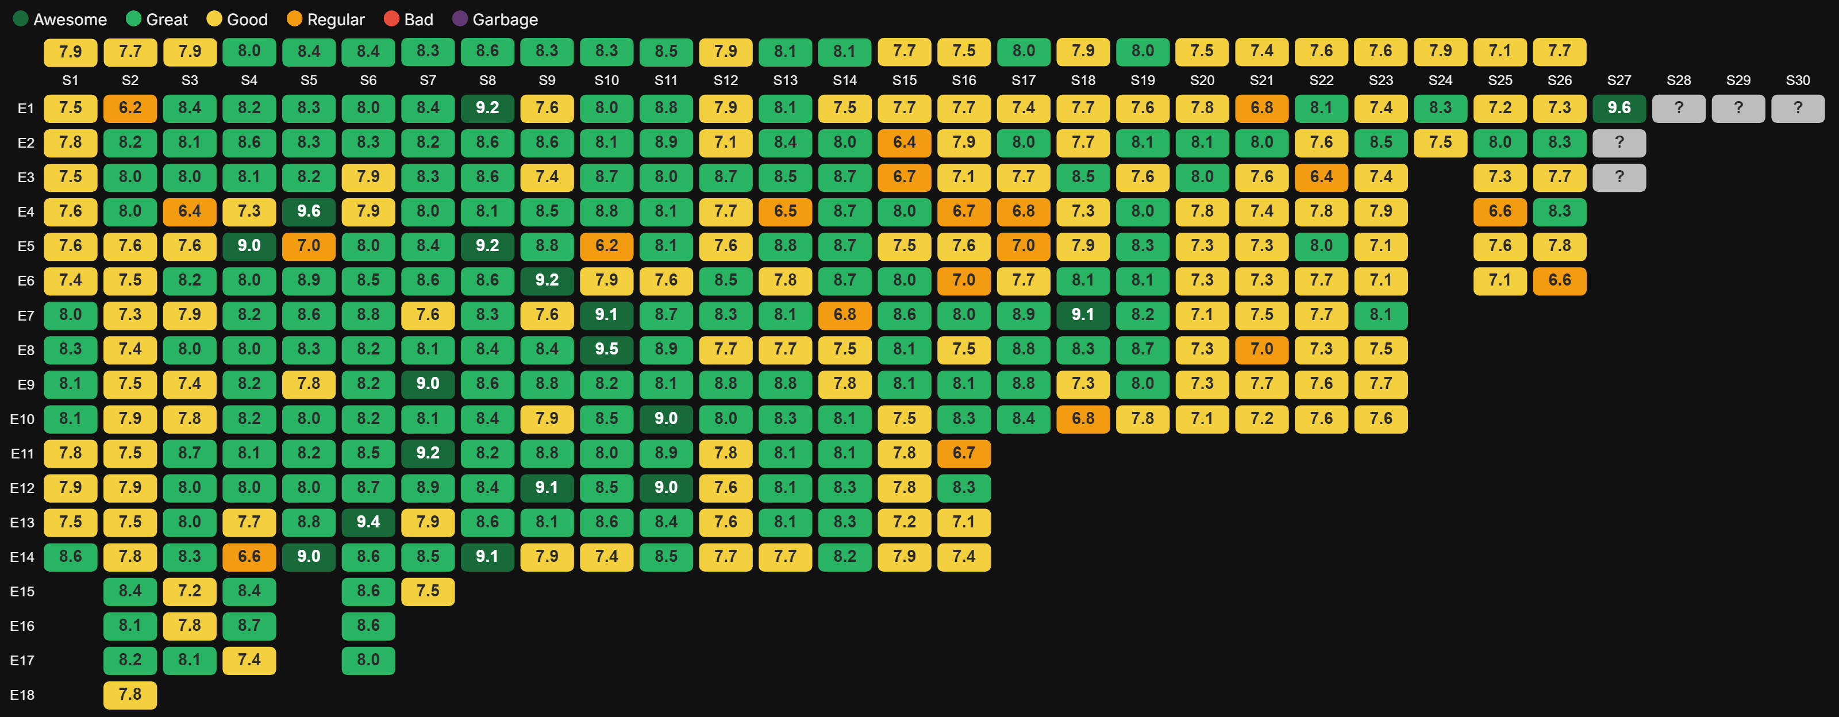Screen dimensions: 1839x717
Task: Open the 6.8 rating for S14 E7
Action: pyautogui.click(x=845, y=315)
